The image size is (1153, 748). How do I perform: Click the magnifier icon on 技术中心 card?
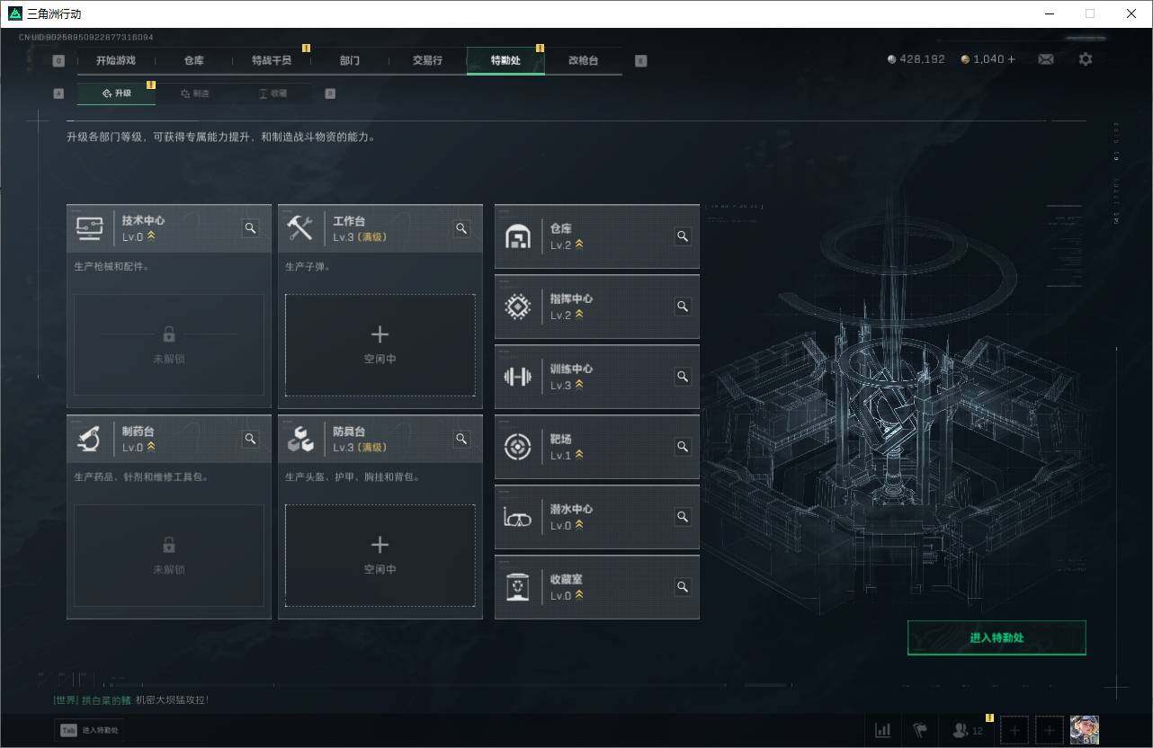[250, 228]
